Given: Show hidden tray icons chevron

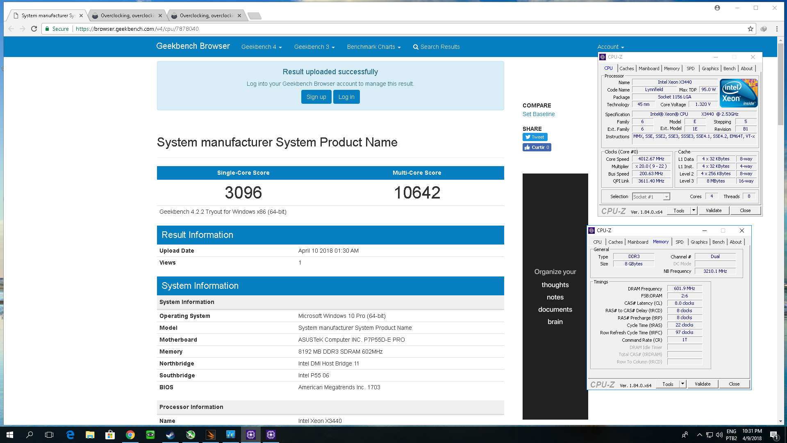Looking at the screenshot, I should tap(699, 435).
